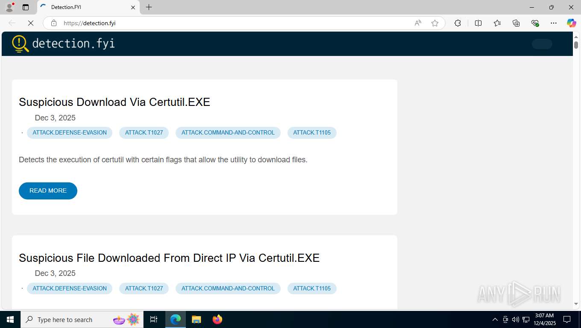Show hidden system tray icons

(x=495, y=319)
